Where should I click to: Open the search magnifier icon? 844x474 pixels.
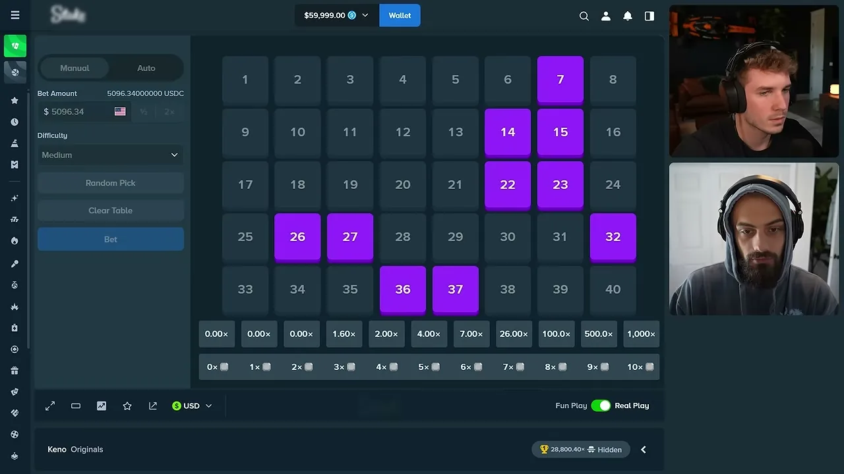tap(584, 16)
